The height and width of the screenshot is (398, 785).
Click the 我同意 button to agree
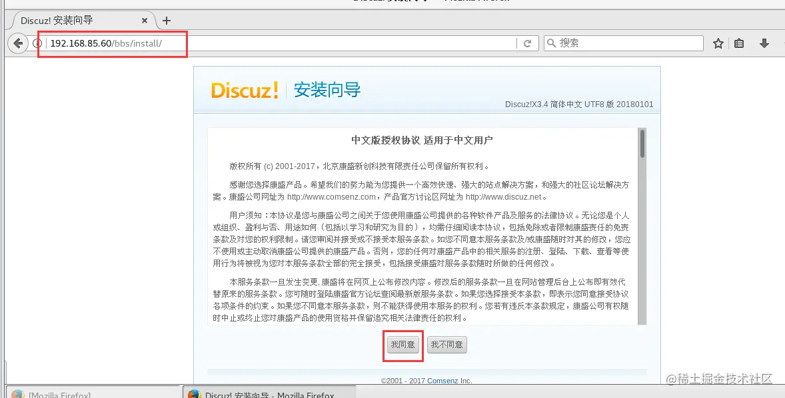click(x=402, y=345)
